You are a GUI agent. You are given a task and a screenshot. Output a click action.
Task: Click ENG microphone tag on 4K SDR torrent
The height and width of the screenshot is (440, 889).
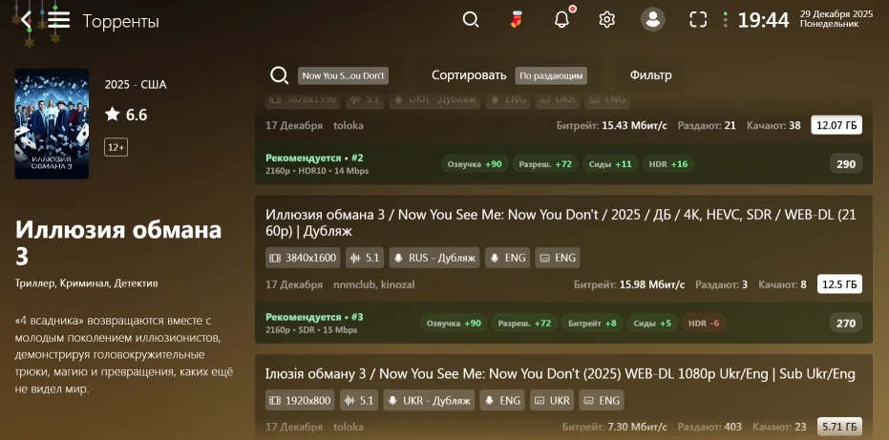coord(507,258)
